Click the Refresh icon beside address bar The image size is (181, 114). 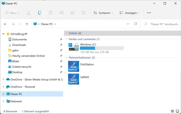[135, 24]
